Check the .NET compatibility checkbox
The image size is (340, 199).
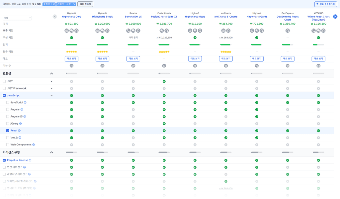click(4, 82)
